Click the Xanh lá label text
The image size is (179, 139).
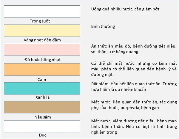(42, 97)
